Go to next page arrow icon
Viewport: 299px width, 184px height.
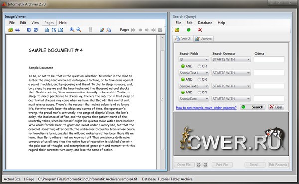tap(147, 30)
